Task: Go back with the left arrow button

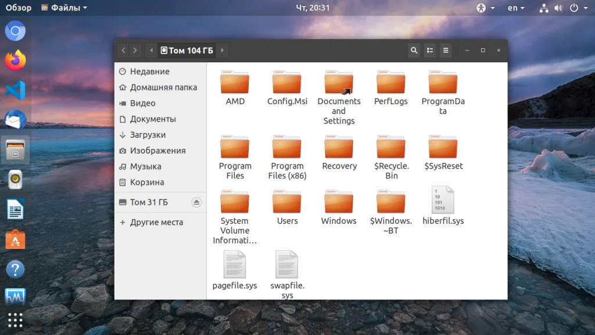Action: coord(124,51)
